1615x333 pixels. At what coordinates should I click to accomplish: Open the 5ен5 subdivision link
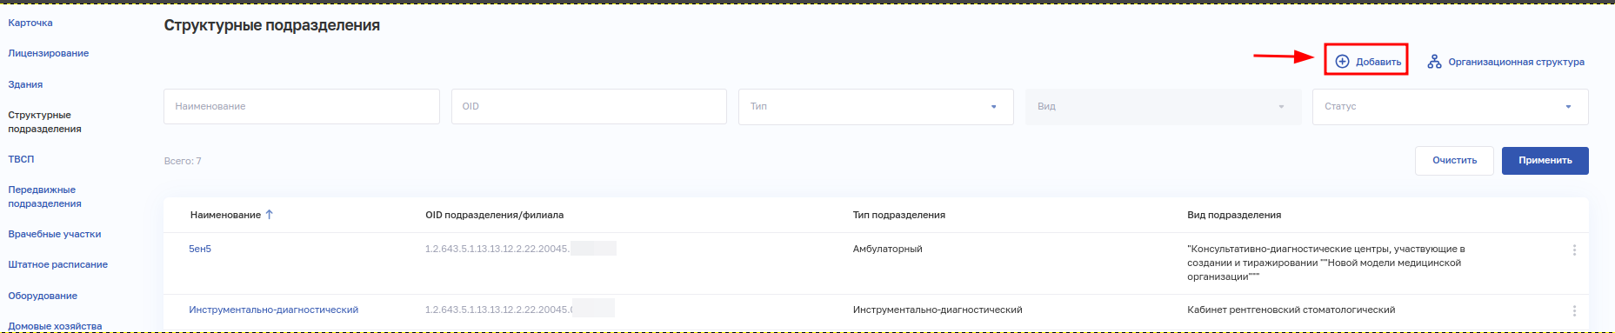200,249
